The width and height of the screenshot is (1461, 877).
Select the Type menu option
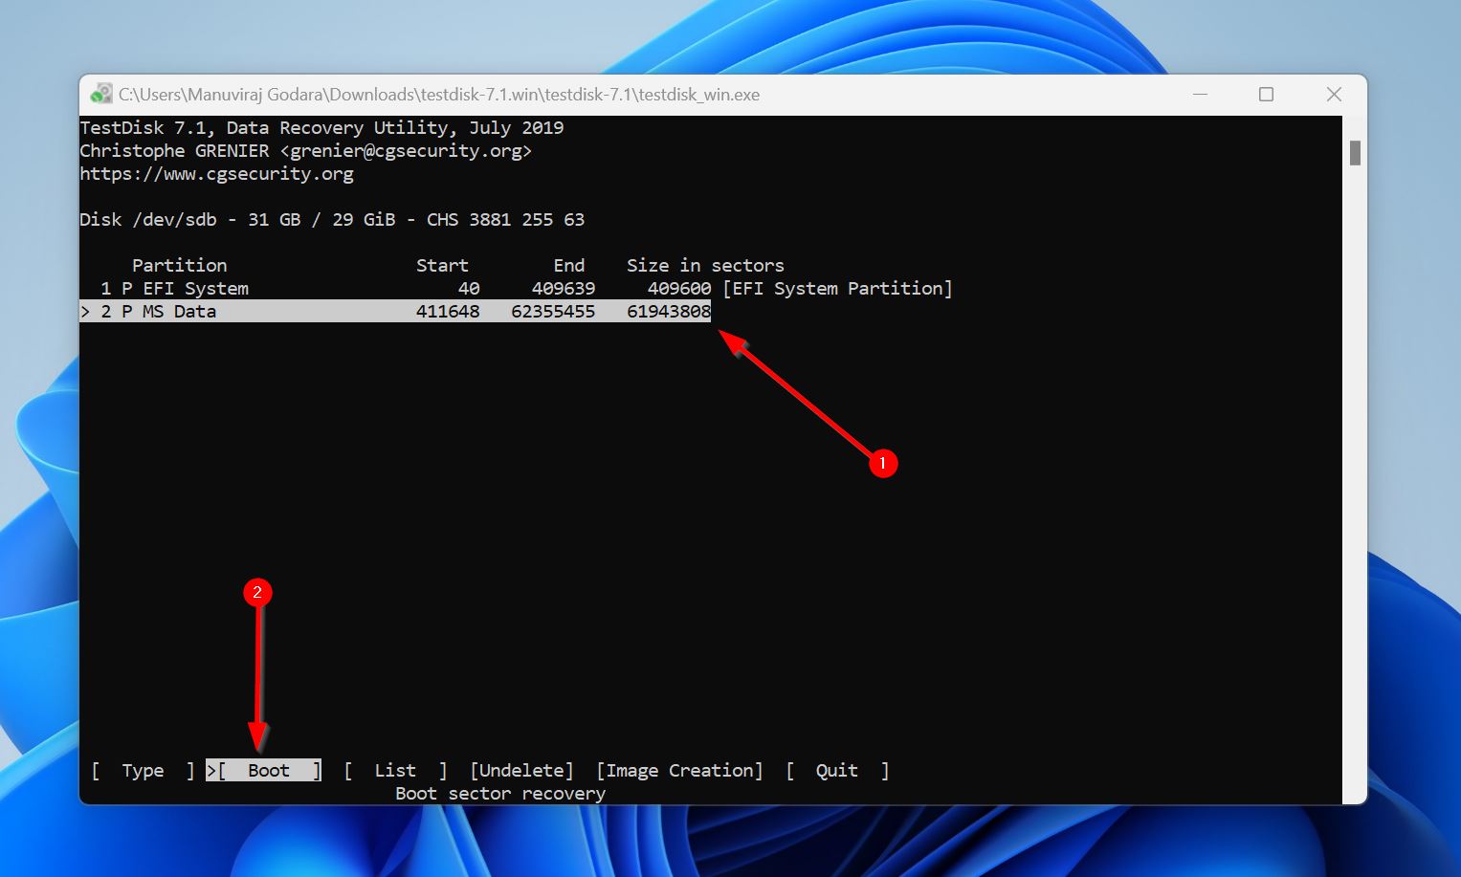[143, 771]
